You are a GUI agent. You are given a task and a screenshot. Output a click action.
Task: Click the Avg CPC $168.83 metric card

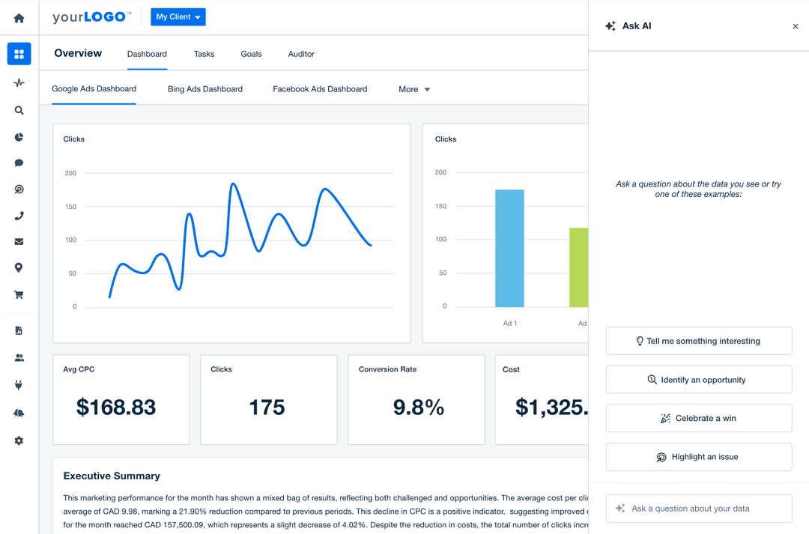121,399
